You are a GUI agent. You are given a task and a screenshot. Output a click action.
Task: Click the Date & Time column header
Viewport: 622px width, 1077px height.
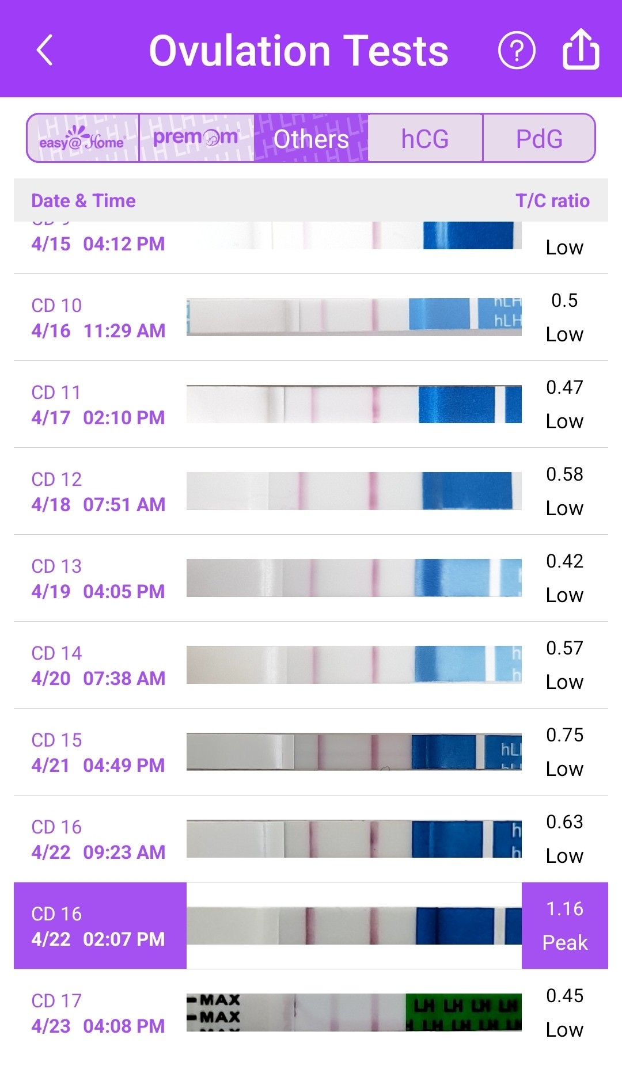point(84,201)
